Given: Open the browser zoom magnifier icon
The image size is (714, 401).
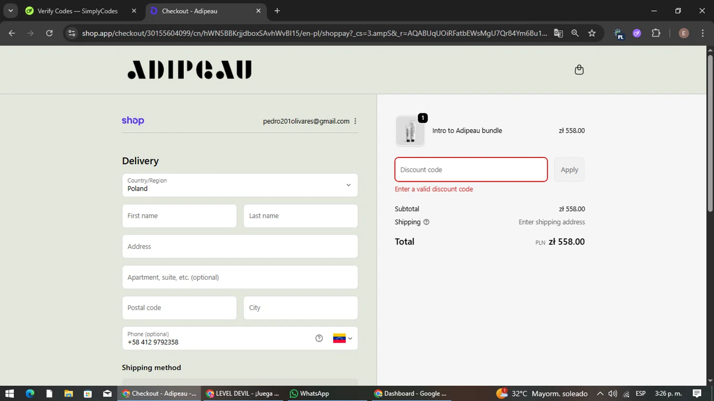Looking at the screenshot, I should tap(575, 33).
